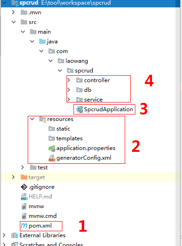Select the java folder label

tap(52, 42)
